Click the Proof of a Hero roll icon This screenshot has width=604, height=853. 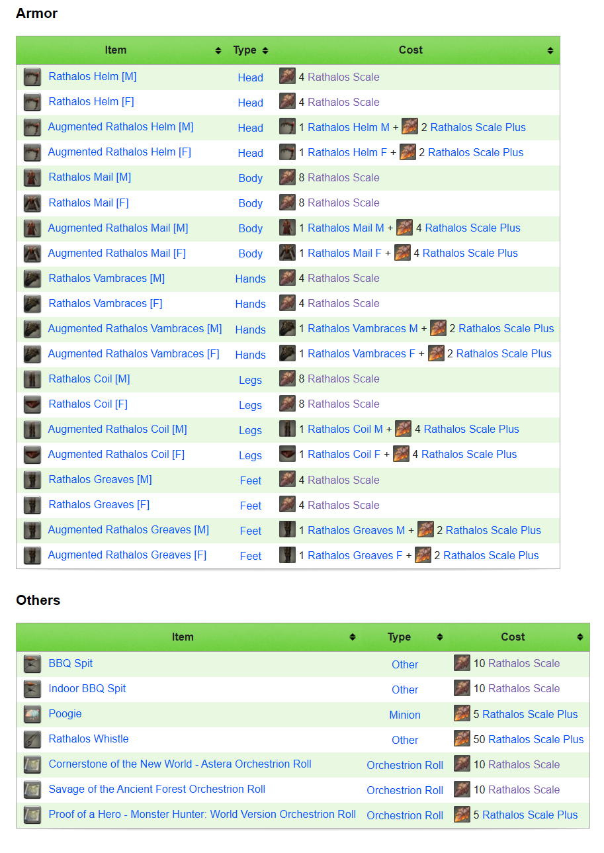[32, 815]
